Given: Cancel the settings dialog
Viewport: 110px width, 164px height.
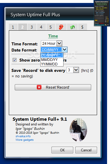Looking at the screenshot, I should click(x=86, y=150).
